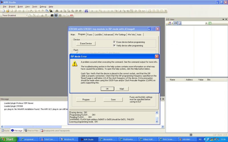228x142 pixels.
Task: Click the cascading windows toolbar icon
Action: (x=47, y=11)
